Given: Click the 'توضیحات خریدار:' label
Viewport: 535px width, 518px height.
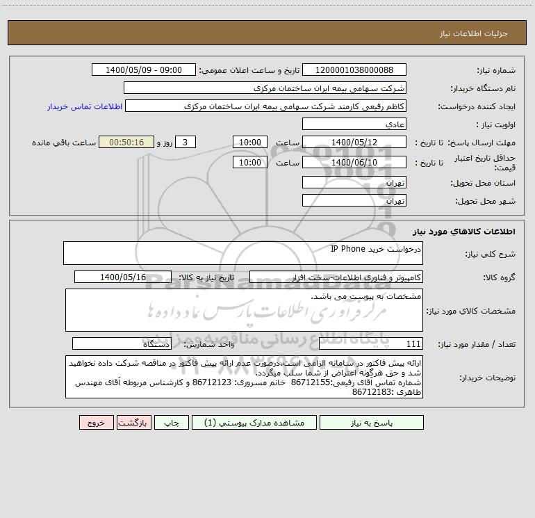Looking at the screenshot, I should tap(487, 378).
